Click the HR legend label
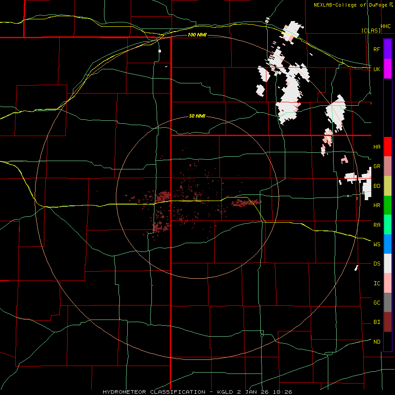This screenshot has height=395, width=395. (x=377, y=205)
